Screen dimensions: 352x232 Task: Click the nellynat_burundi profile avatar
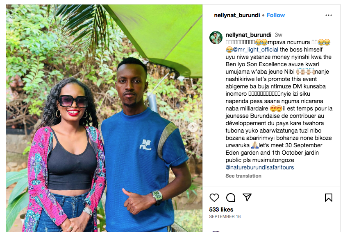click(216, 37)
